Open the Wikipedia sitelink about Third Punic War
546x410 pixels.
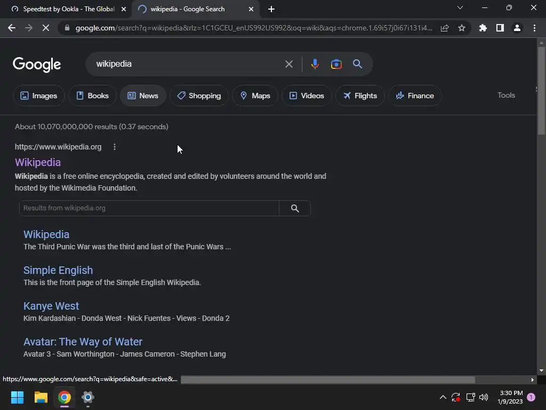[x=46, y=234]
